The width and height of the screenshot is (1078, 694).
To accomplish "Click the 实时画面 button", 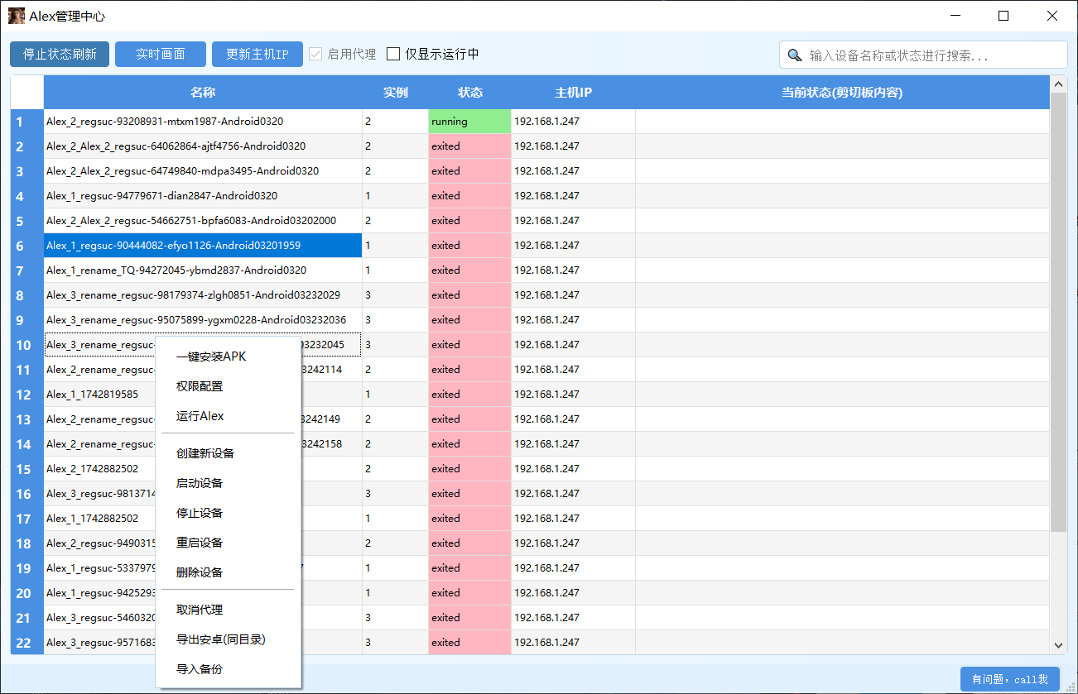I will click(160, 54).
